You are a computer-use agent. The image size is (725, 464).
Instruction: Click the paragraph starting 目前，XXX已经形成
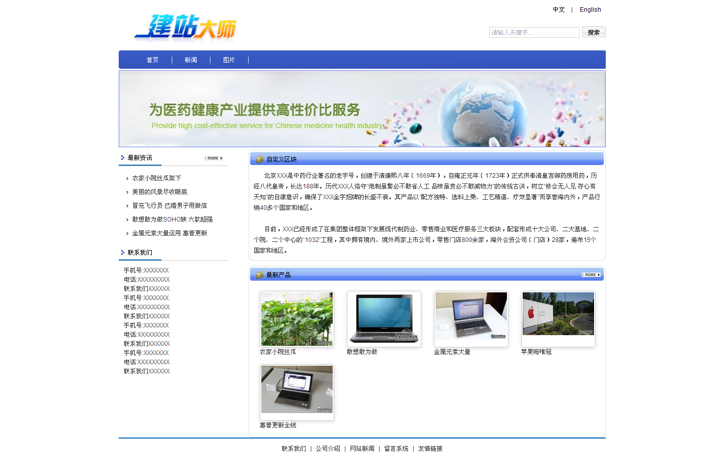pos(427,240)
